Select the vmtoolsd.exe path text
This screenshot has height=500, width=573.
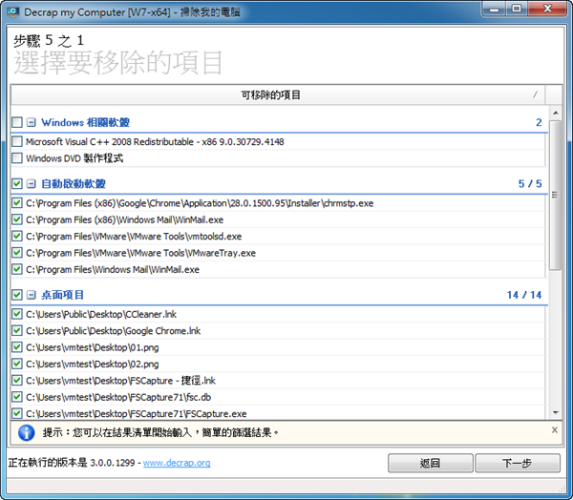pos(134,237)
